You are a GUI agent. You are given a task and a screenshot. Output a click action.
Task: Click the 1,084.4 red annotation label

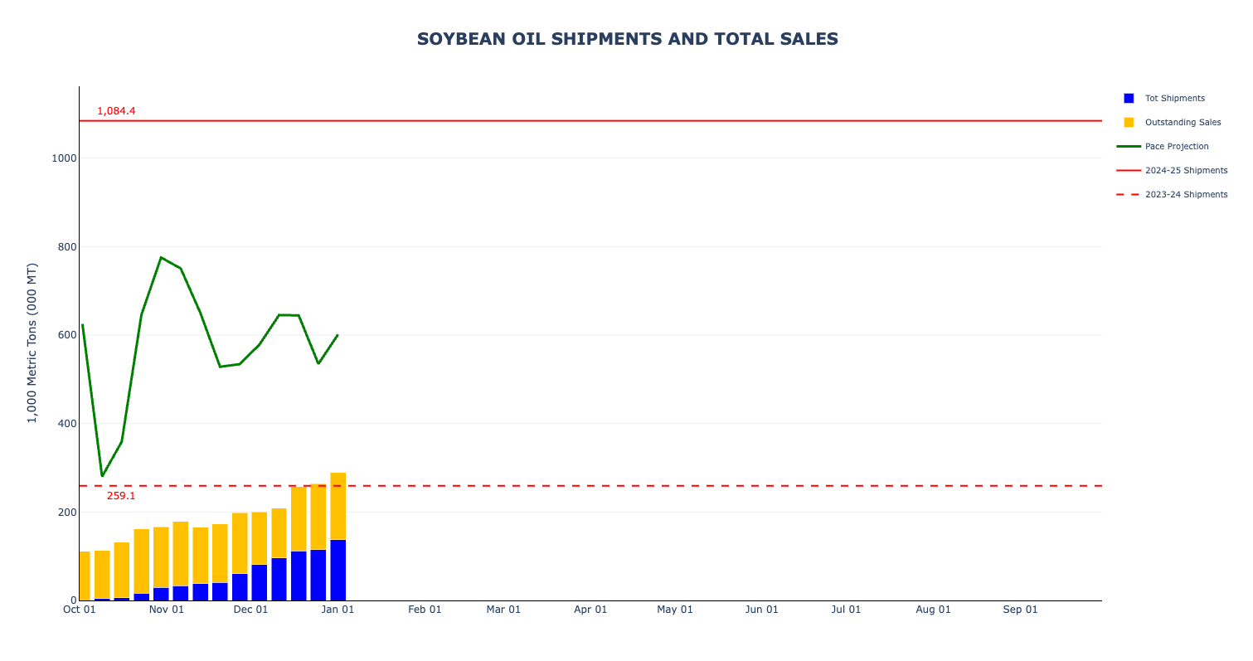[116, 111]
